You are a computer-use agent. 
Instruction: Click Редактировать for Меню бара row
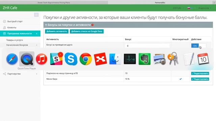(x=200, y=79)
